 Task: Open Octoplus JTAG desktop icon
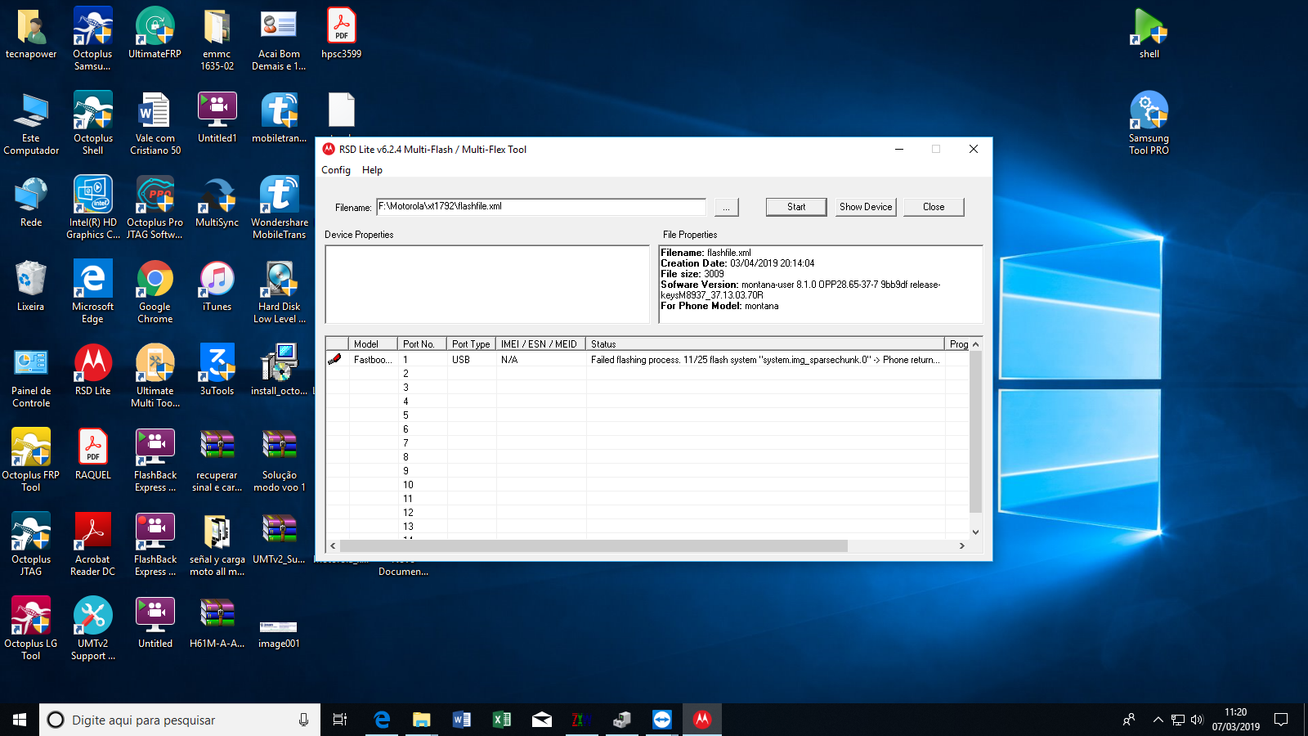click(x=31, y=544)
